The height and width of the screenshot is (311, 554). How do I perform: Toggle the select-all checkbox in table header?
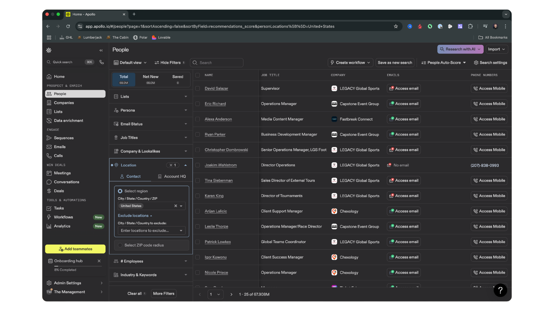[x=198, y=75]
